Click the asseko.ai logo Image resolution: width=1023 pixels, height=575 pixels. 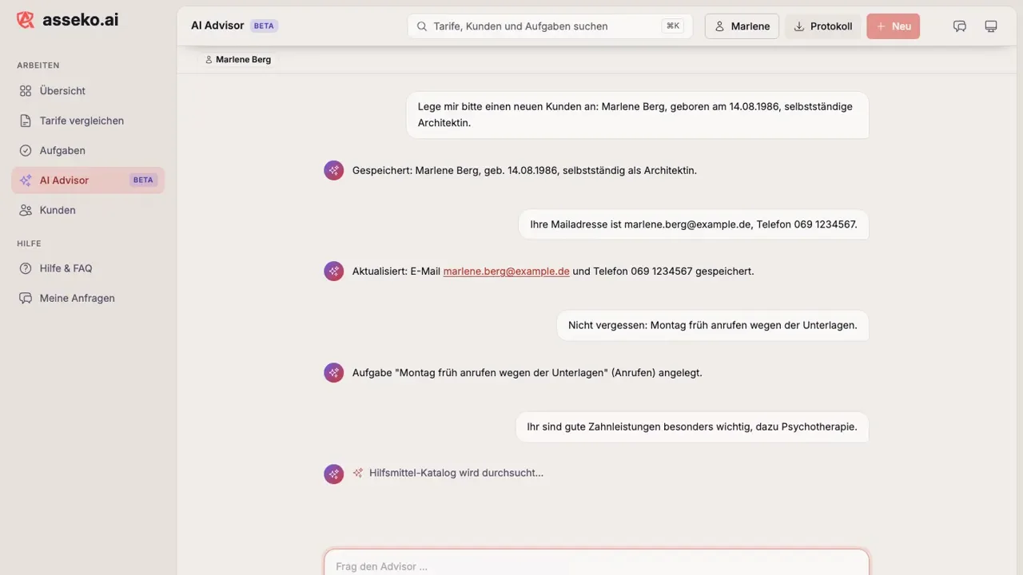point(67,20)
